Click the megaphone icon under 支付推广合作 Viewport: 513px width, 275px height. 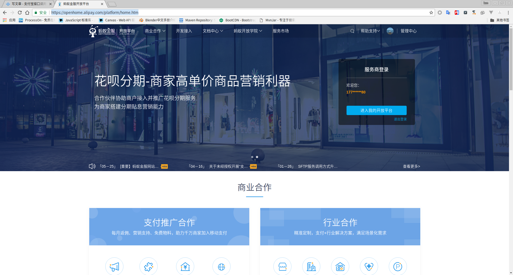pyautogui.click(x=114, y=266)
